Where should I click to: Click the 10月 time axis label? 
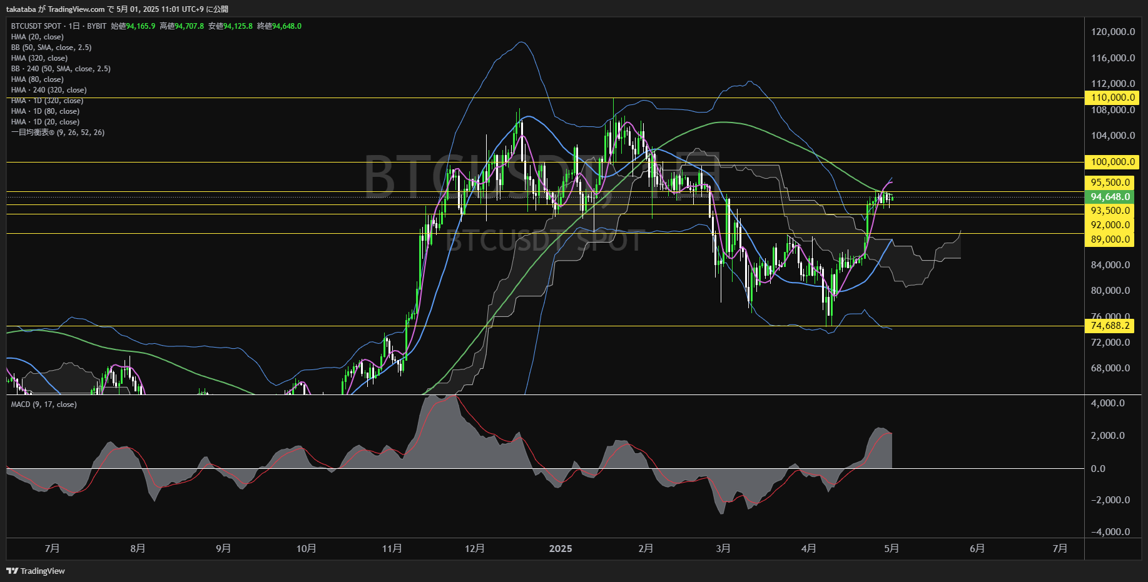tap(306, 548)
